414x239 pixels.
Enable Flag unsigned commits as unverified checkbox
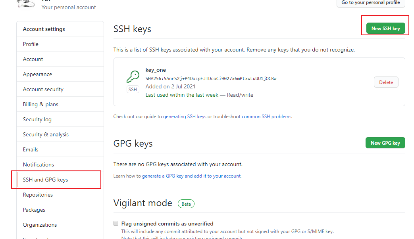point(116,223)
